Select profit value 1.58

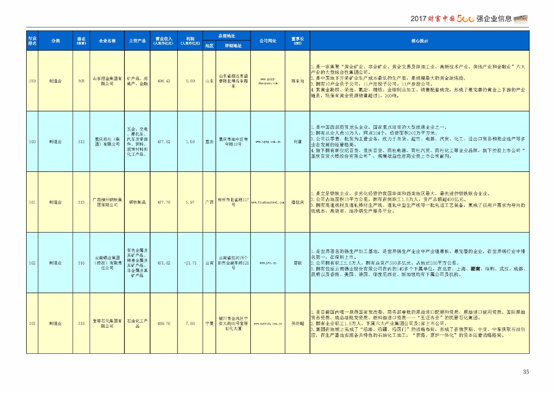(190, 142)
